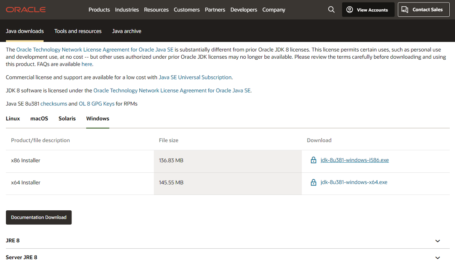Viewport: 455px width, 275px height.
Task: Expand the Server JRE 8 chevron
Action: point(438,258)
